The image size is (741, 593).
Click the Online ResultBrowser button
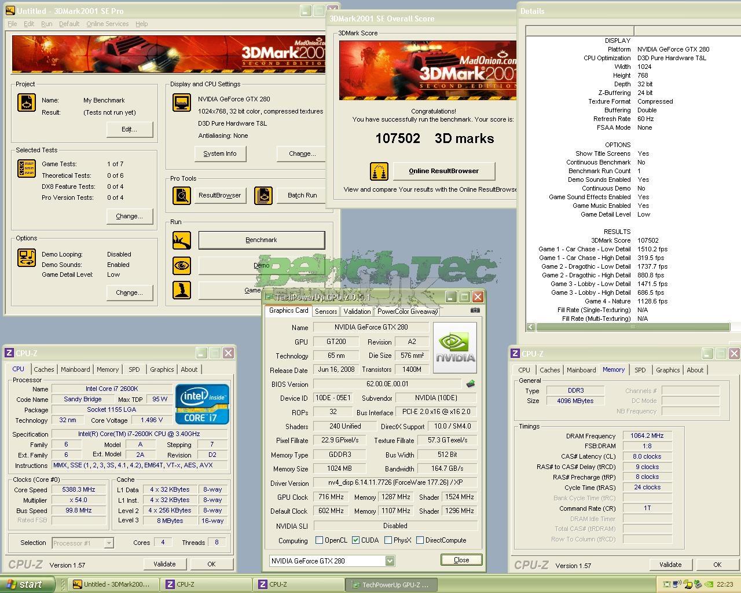[444, 171]
